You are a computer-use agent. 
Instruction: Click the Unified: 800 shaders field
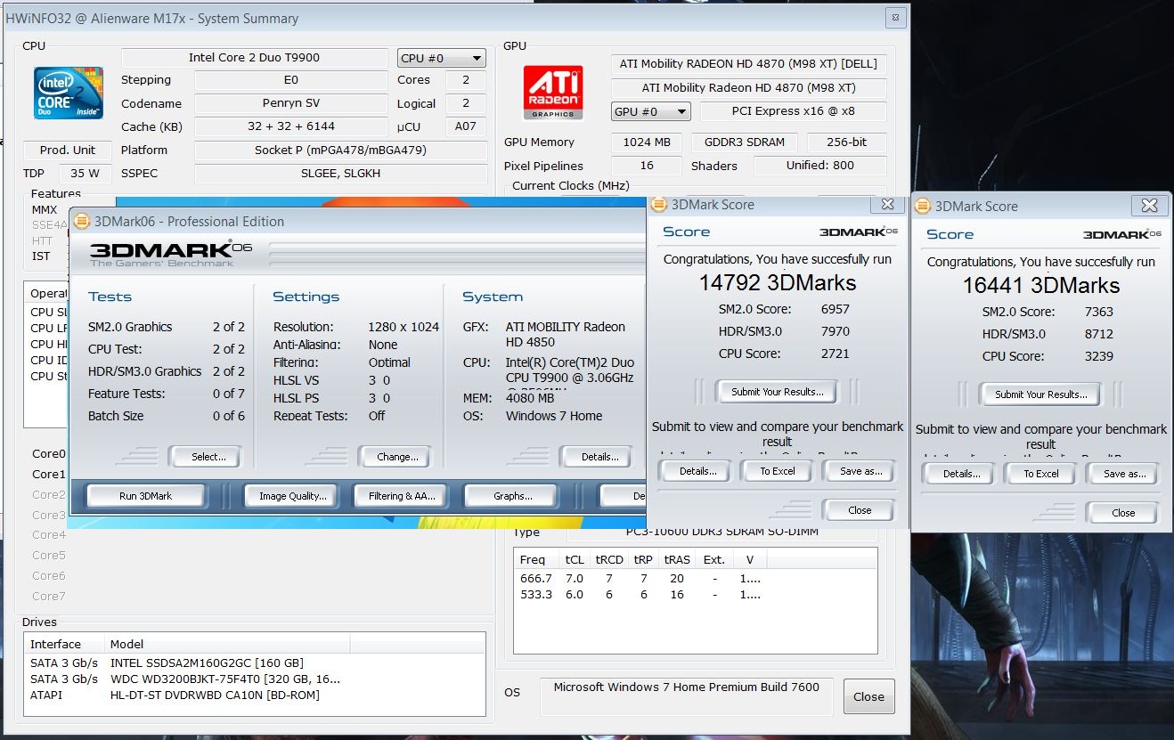[820, 166]
